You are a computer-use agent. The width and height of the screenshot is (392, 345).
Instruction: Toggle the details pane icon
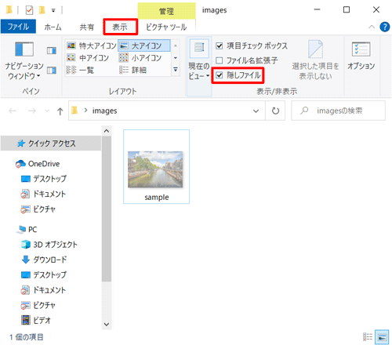52,70
